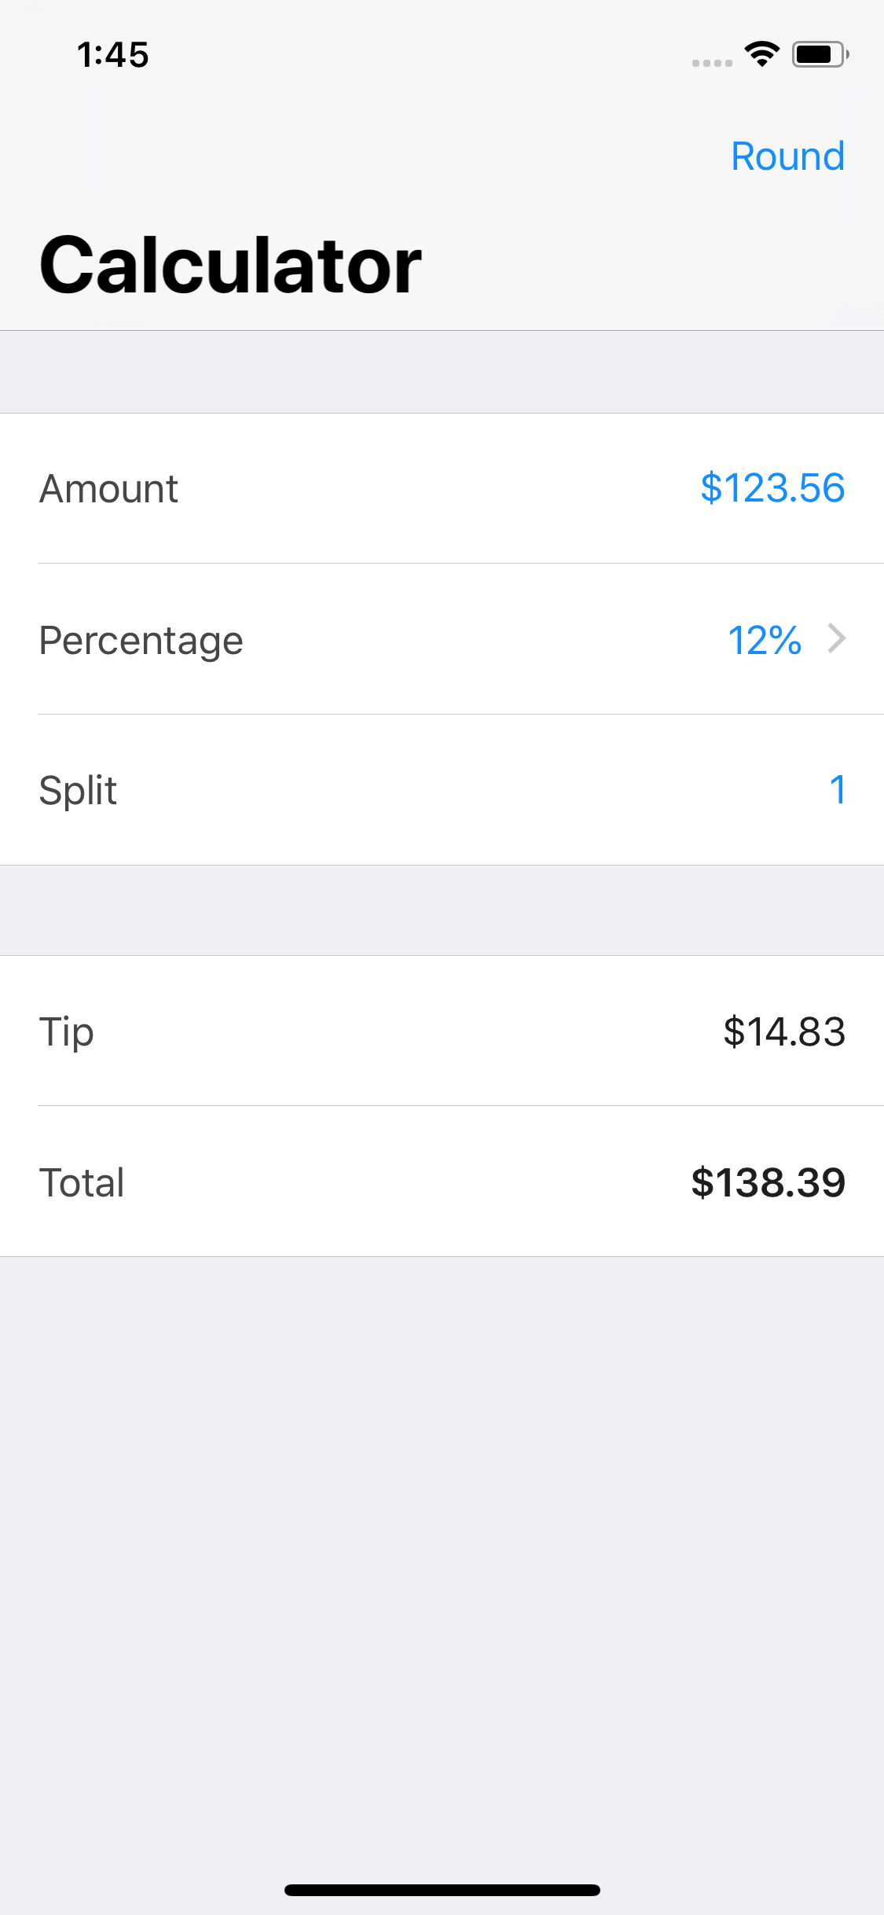Image resolution: width=884 pixels, height=1915 pixels.
Task: Click the cellular signal dots
Action: click(x=712, y=63)
